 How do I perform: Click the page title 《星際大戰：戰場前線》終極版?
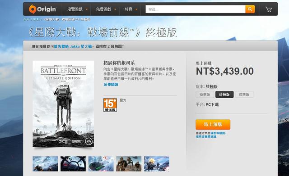click(x=103, y=32)
